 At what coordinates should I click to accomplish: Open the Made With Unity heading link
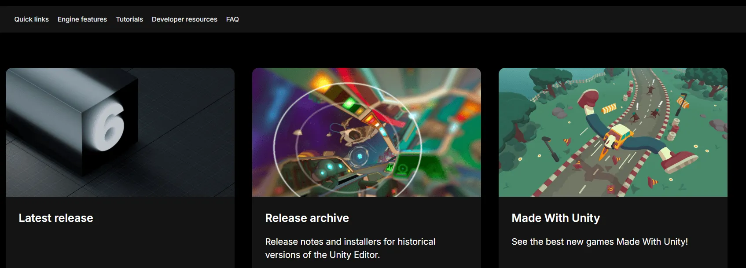click(x=556, y=218)
